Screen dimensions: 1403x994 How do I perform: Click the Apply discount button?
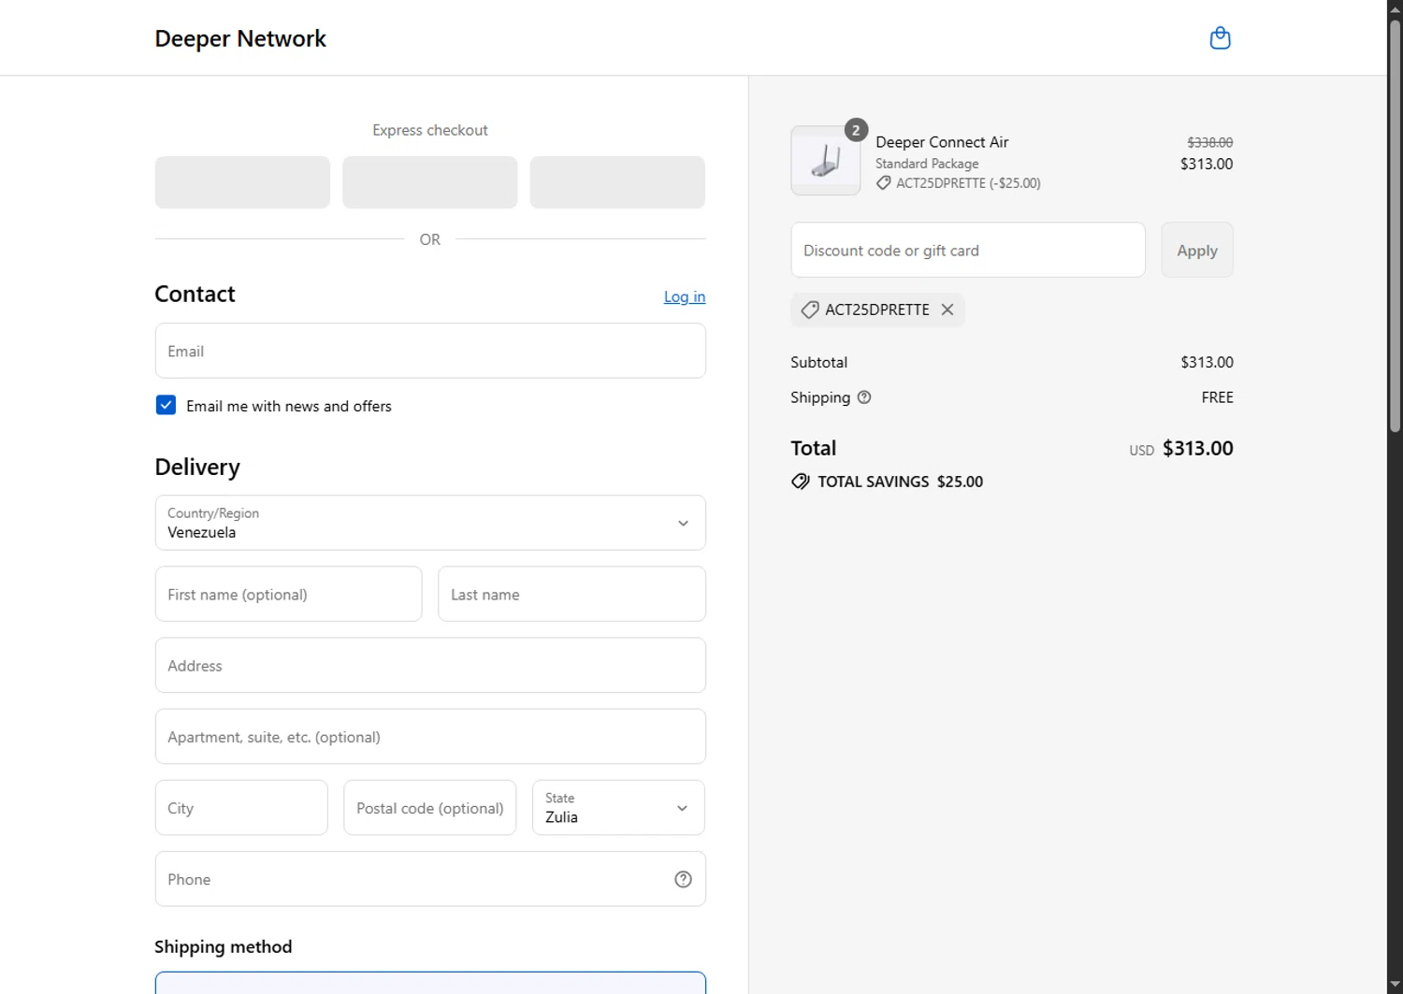pos(1197,250)
